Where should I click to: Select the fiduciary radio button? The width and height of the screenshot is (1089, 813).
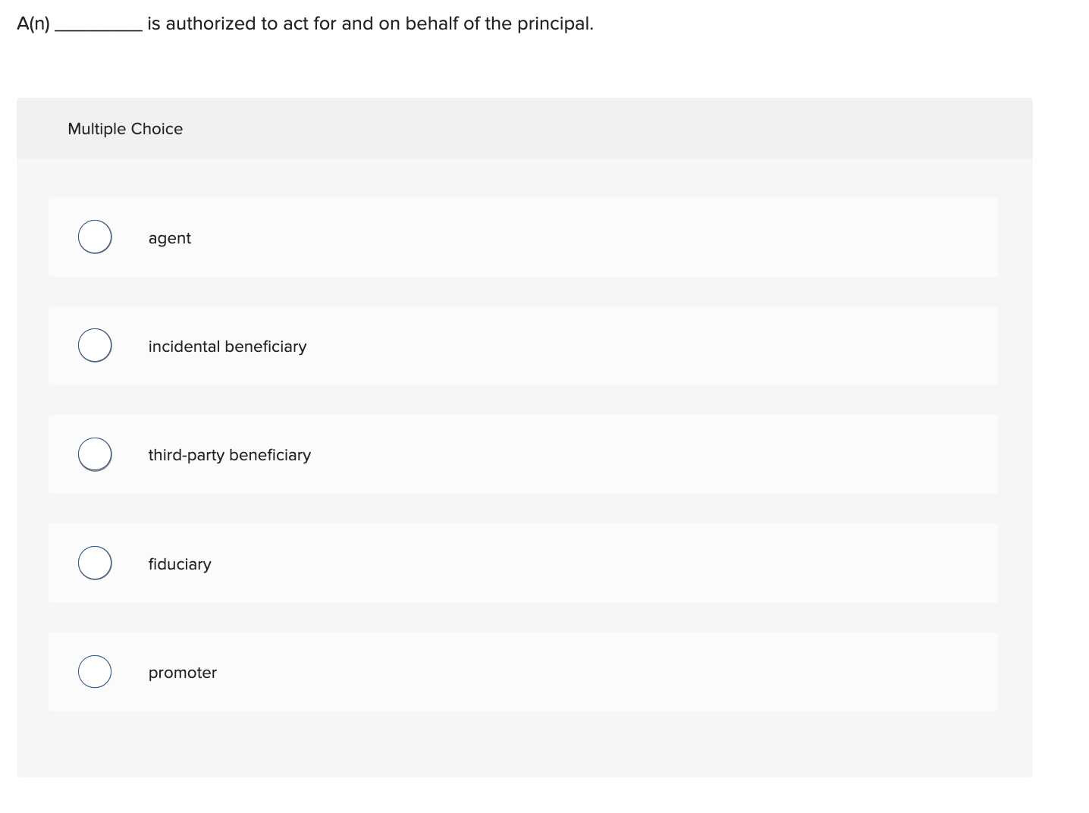(x=94, y=563)
